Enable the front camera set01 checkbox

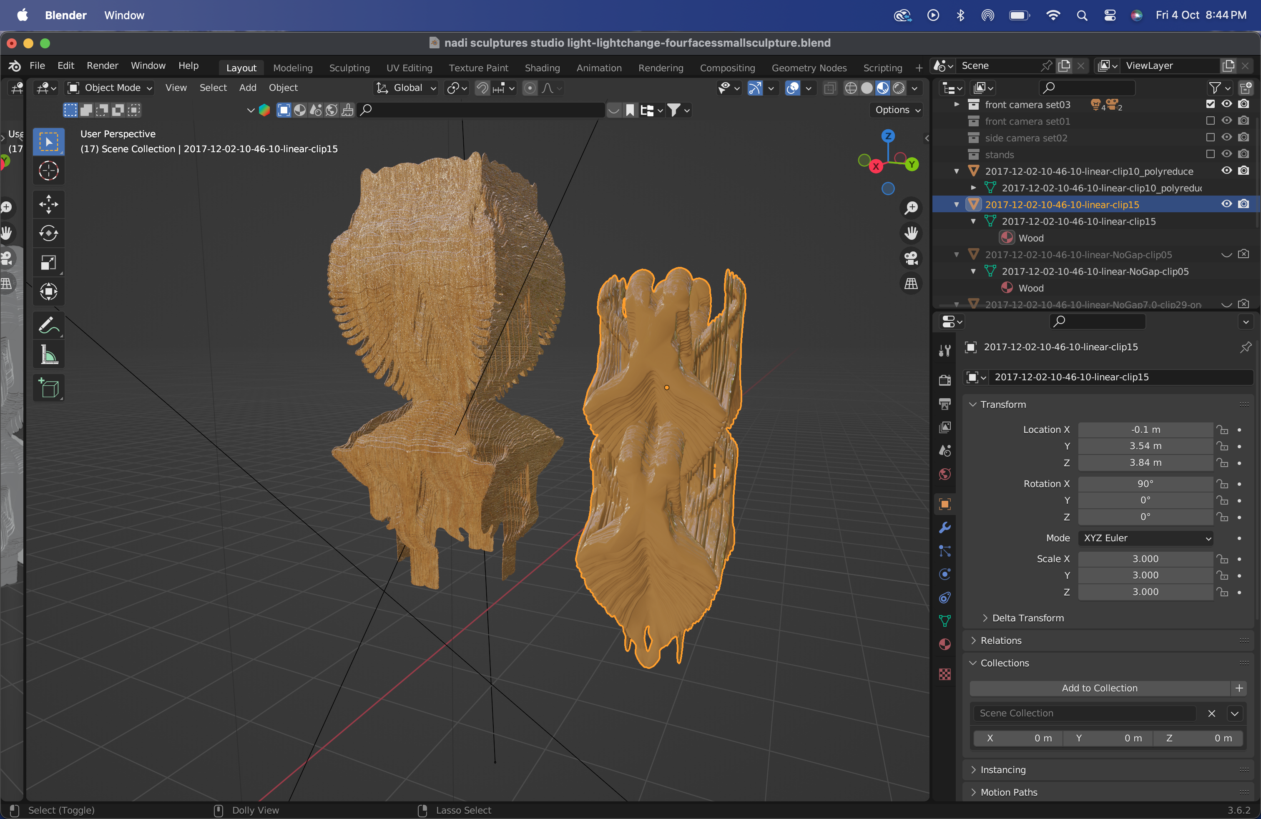coord(1210,121)
